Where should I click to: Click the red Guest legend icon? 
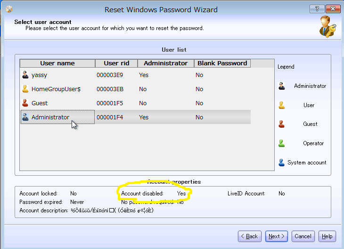[x=282, y=124]
